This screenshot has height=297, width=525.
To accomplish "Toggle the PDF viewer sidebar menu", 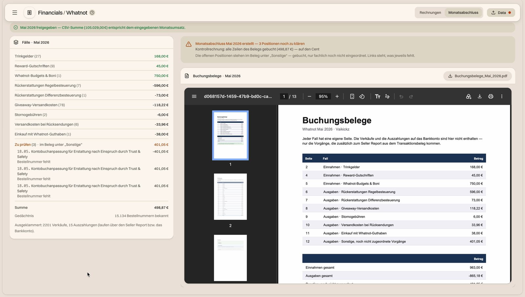I will [194, 96].
